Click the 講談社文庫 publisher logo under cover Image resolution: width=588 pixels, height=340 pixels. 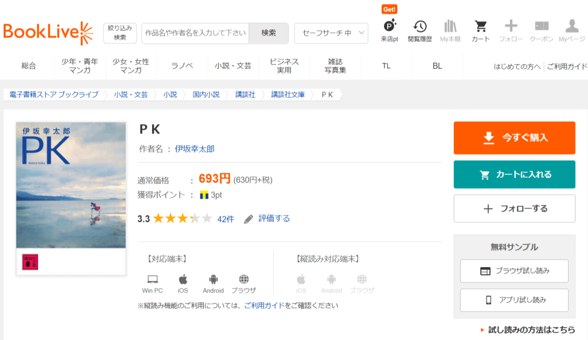tap(30, 262)
